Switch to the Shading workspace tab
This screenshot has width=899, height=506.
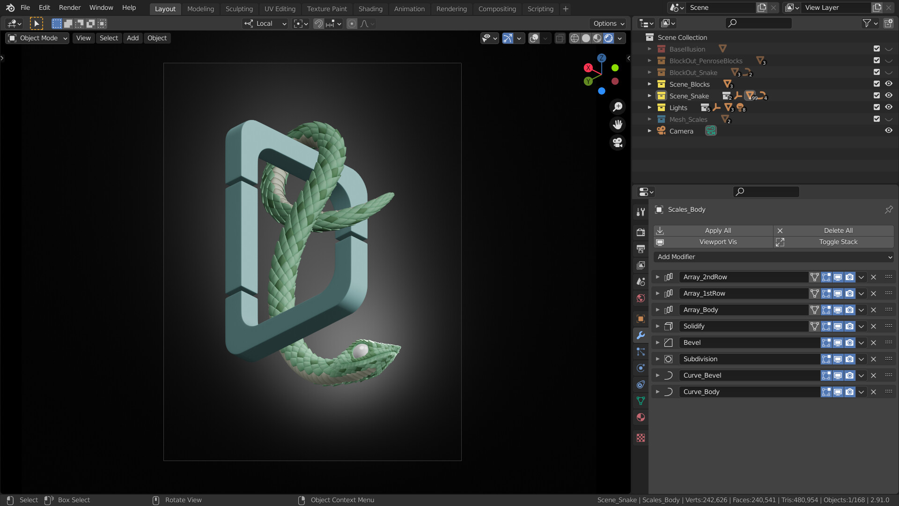(x=370, y=9)
